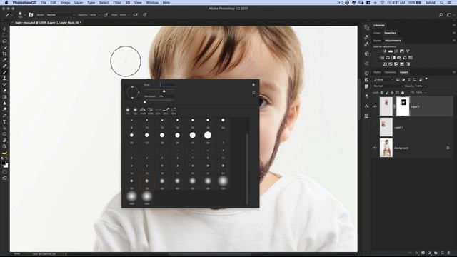Enable airbrush mode in options bar

pyautogui.click(x=136, y=15)
